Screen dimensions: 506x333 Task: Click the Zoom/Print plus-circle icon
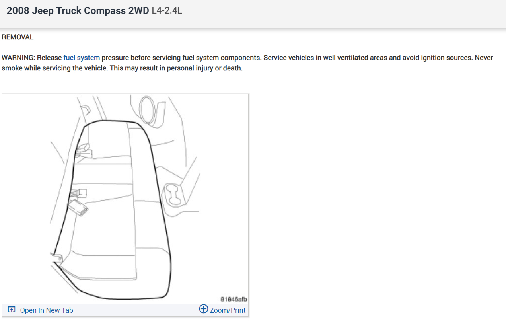(x=203, y=309)
